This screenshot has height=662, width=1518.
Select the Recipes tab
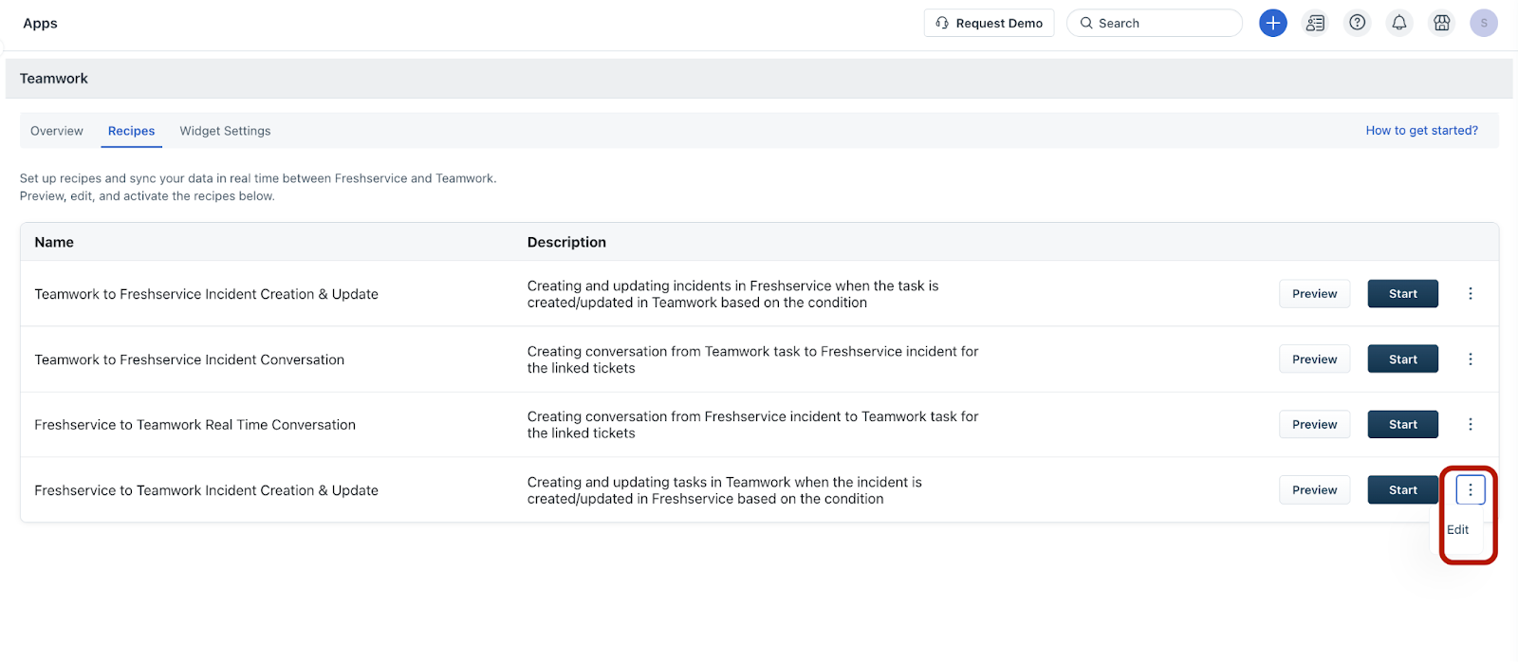131,131
